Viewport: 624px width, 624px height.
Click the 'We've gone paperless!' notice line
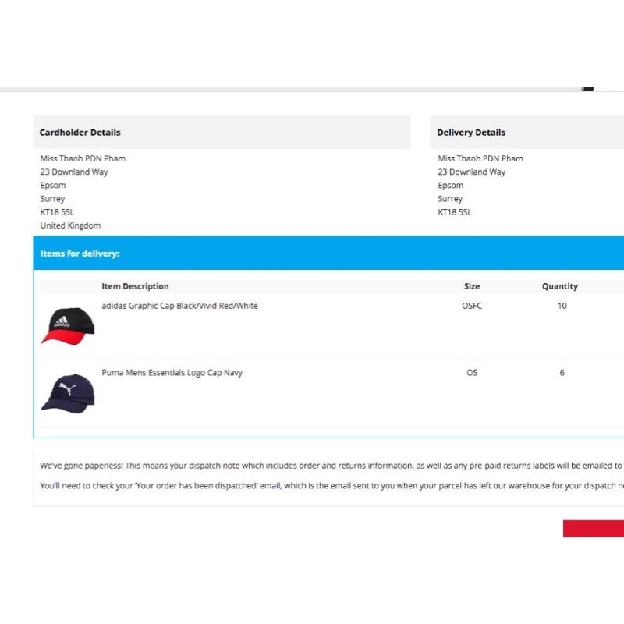pyautogui.click(x=331, y=466)
